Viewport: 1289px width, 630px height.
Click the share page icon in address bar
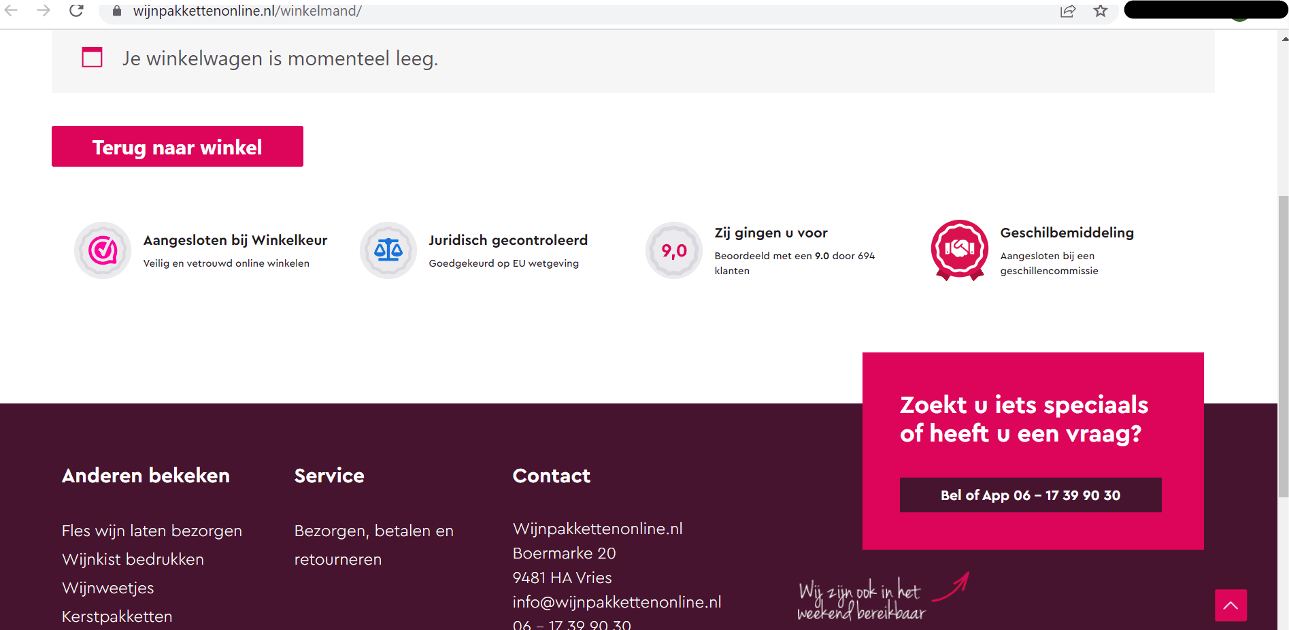[x=1067, y=11]
